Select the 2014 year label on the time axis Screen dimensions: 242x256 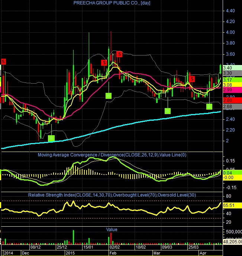[9, 253]
